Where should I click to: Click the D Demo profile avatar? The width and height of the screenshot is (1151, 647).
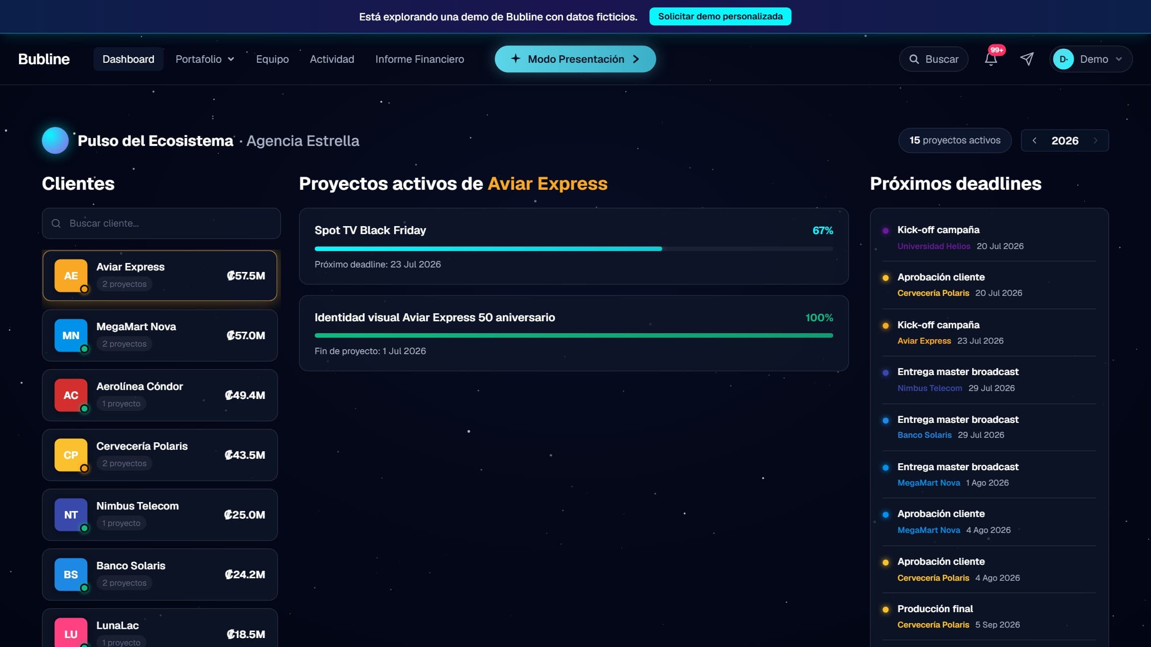coord(1063,59)
